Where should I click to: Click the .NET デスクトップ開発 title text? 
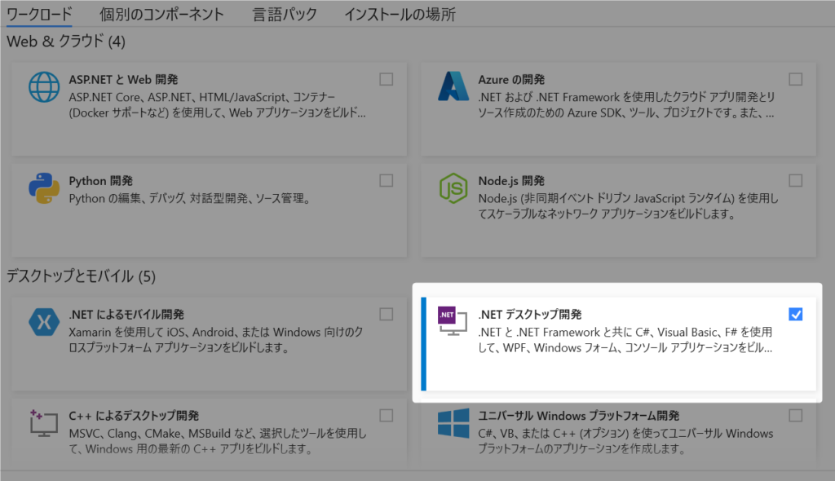pos(530,314)
